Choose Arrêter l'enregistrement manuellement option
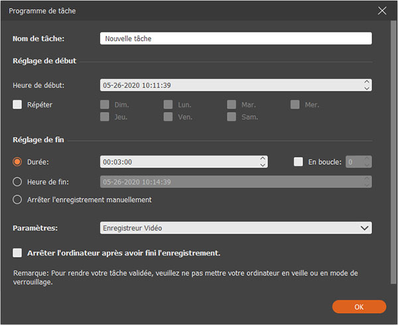This screenshot has height=325, width=398. pyautogui.click(x=18, y=200)
